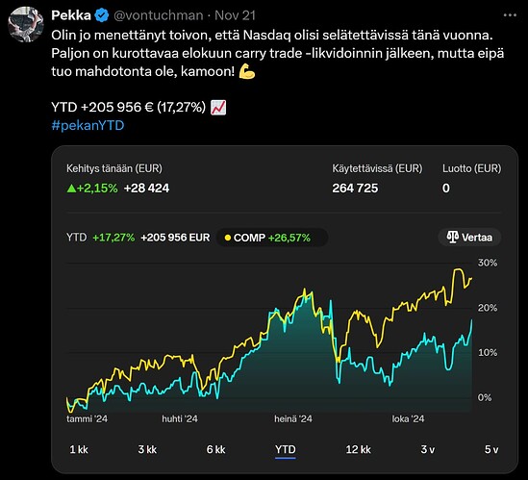The image size is (528, 480).
Task: Switch chart to 6 kk range
Action: tap(215, 449)
